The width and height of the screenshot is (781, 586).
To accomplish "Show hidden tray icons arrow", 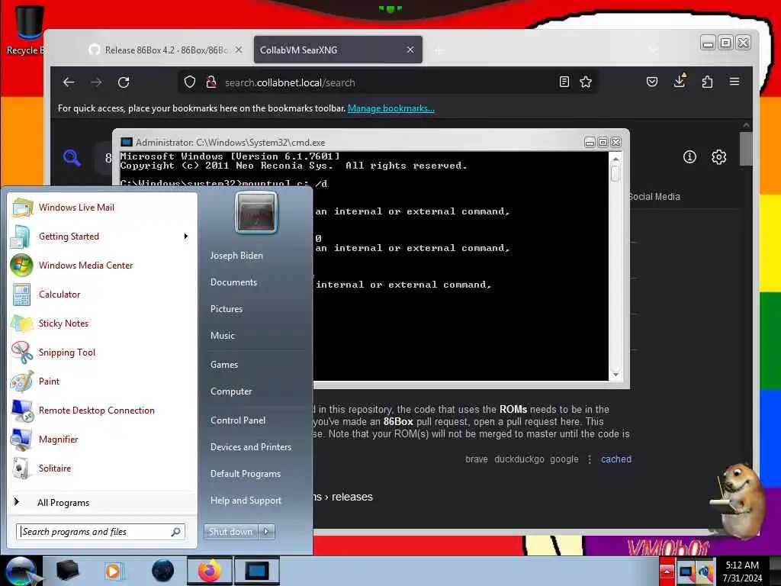I will [x=667, y=572].
